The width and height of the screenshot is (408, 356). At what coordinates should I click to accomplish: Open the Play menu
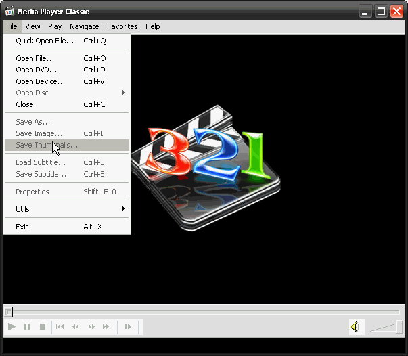(x=55, y=26)
